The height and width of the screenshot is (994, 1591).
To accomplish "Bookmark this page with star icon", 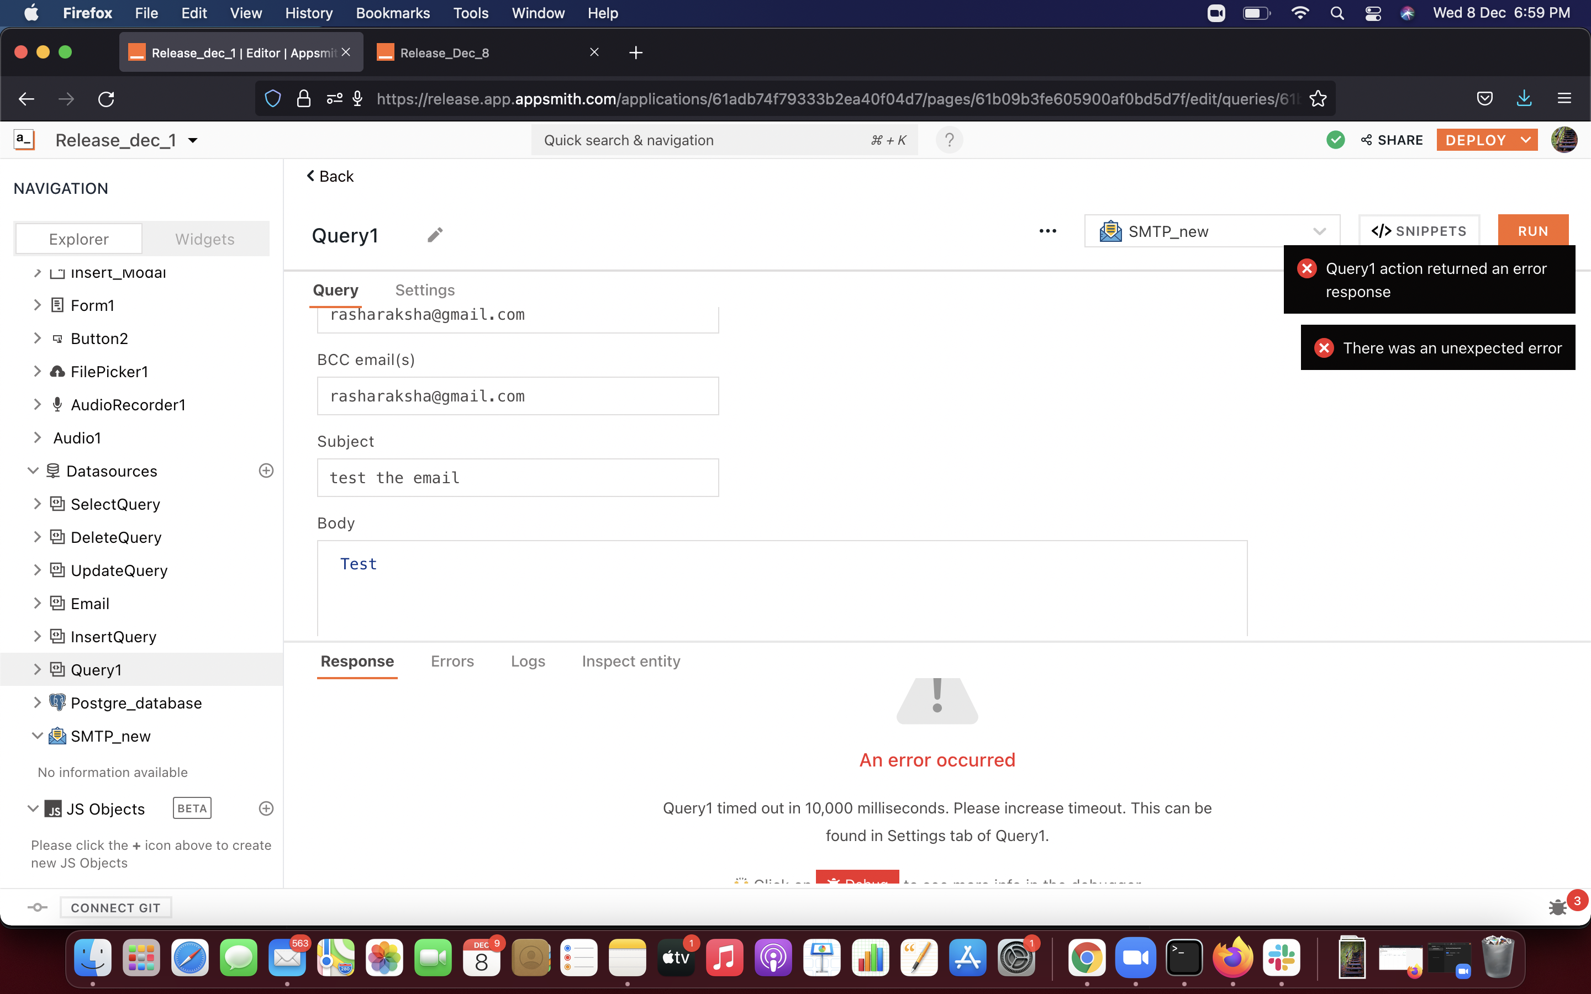I will pyautogui.click(x=1318, y=99).
